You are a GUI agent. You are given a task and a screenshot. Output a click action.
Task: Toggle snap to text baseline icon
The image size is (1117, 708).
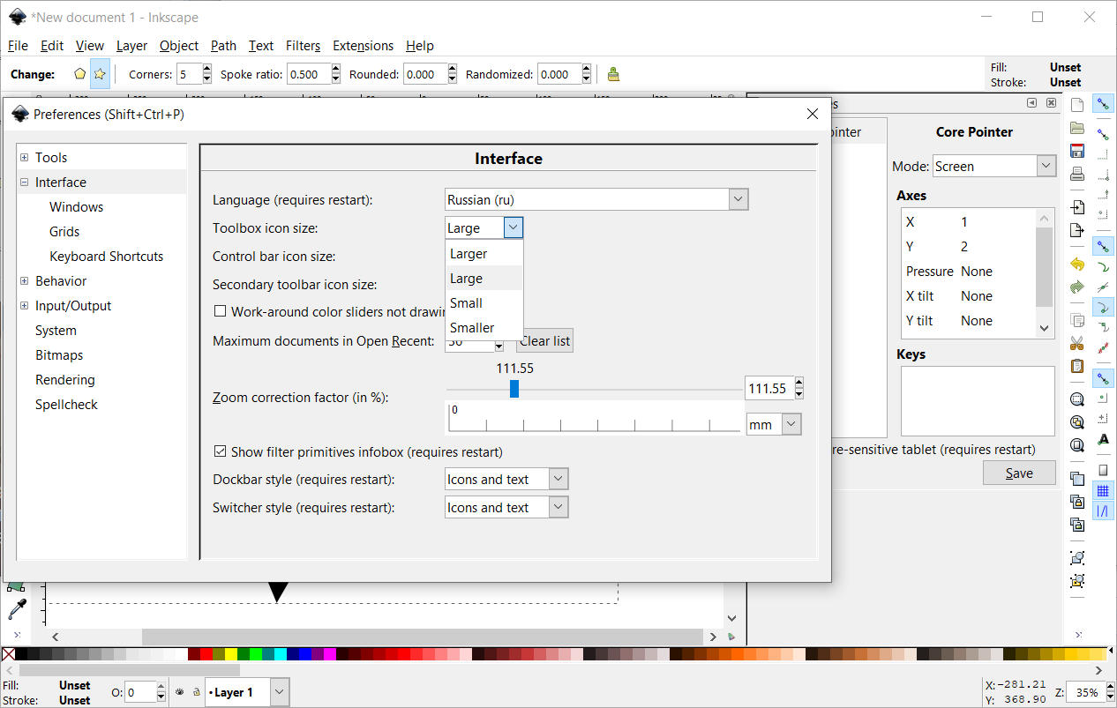[x=1103, y=439]
